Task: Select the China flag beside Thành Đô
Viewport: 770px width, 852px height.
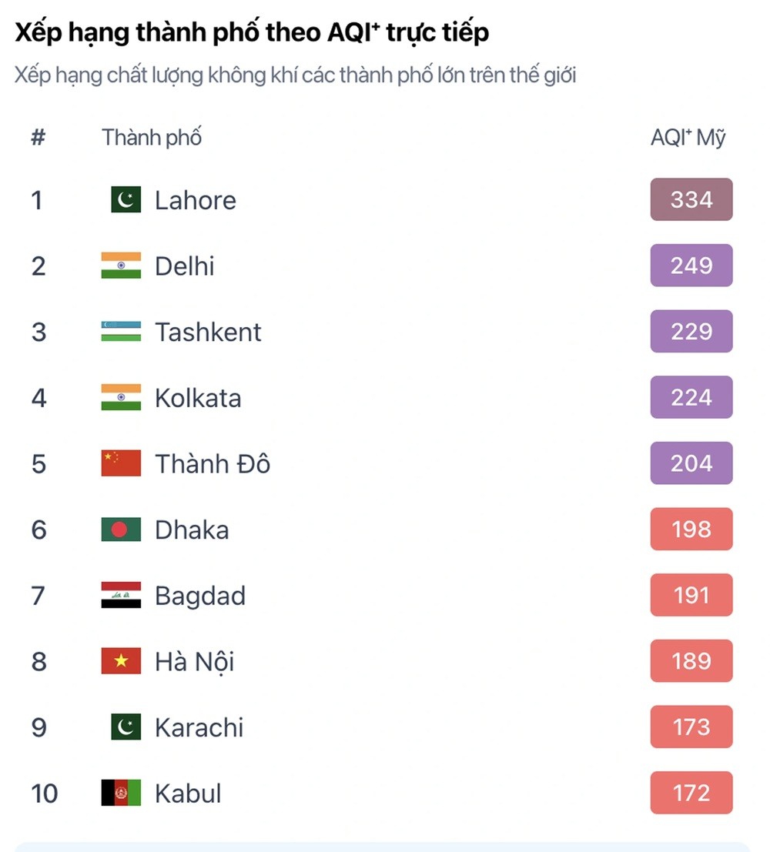Action: tap(121, 463)
